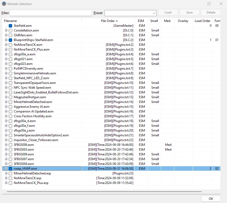Sort by the Med column header

[x=167, y=21]
